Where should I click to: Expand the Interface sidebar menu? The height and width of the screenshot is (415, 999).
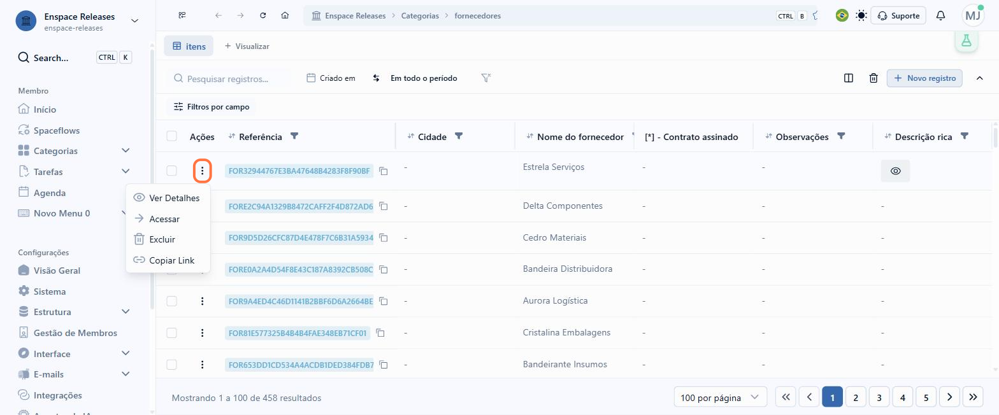(x=126, y=353)
